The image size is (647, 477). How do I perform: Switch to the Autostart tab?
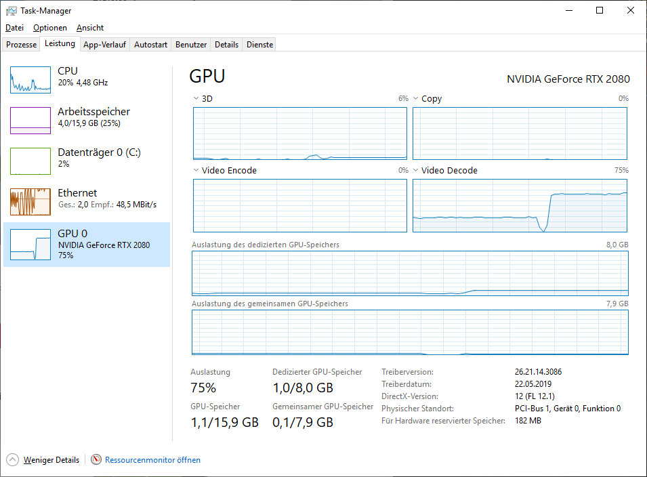(x=150, y=45)
